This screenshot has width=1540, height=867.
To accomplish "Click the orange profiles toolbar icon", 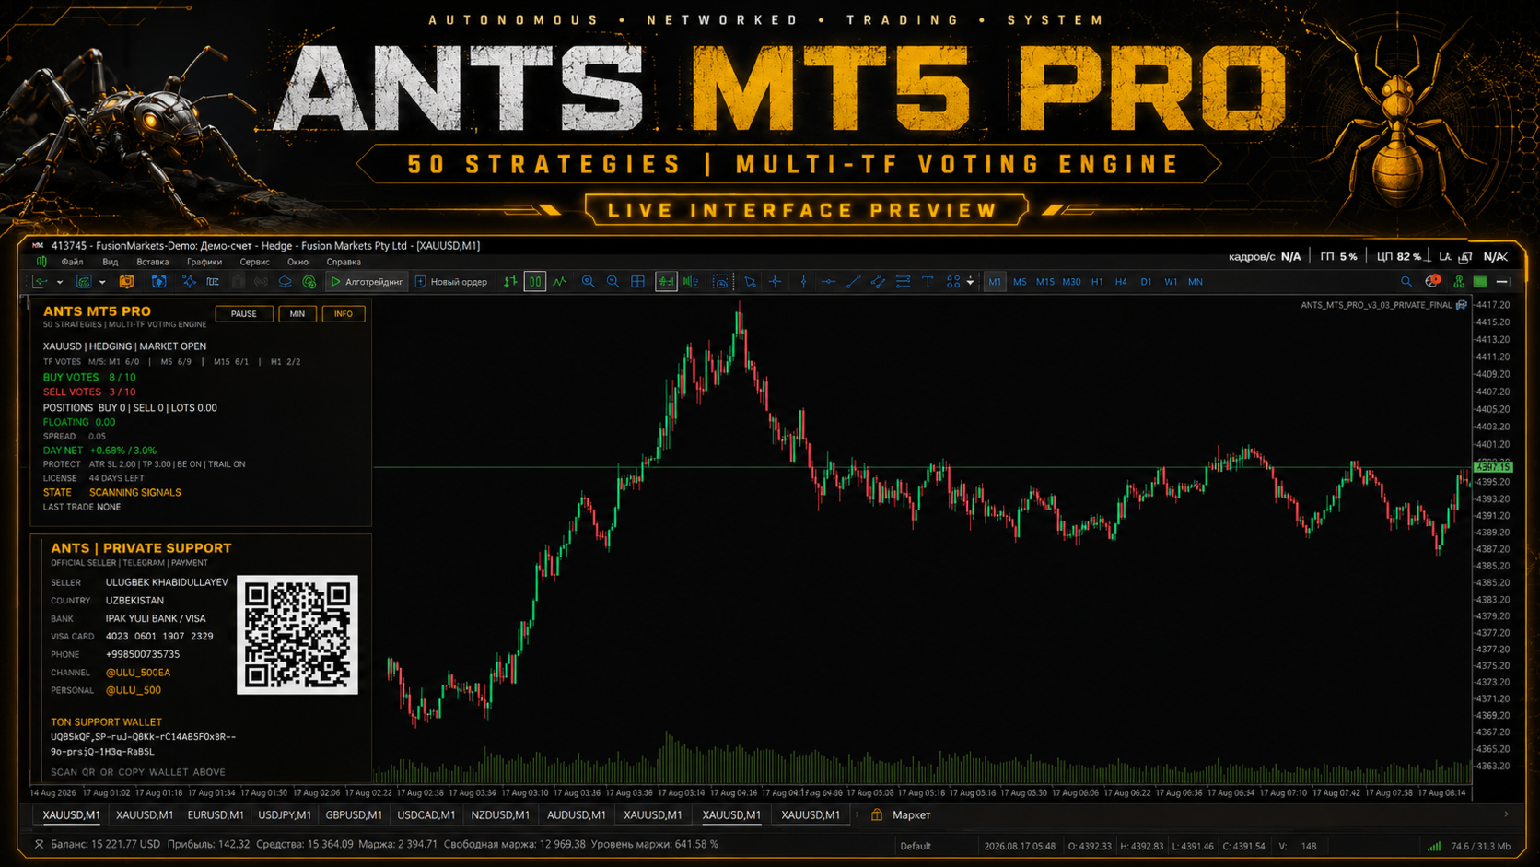I will (127, 282).
